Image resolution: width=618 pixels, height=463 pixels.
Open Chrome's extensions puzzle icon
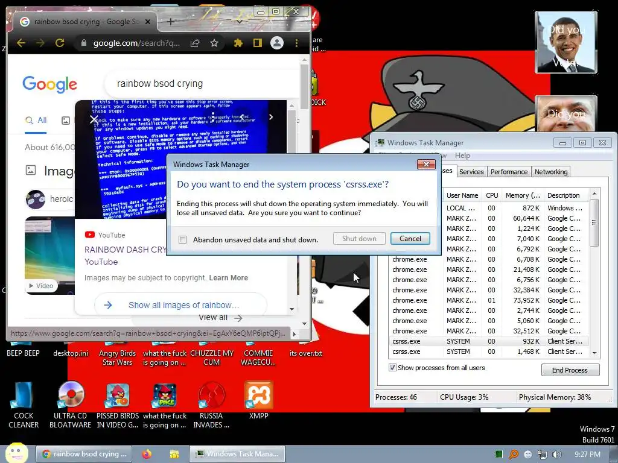click(238, 43)
